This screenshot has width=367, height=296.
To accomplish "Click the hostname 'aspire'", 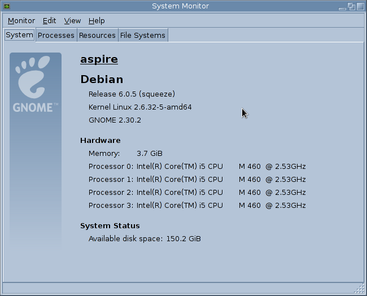I will point(99,59).
